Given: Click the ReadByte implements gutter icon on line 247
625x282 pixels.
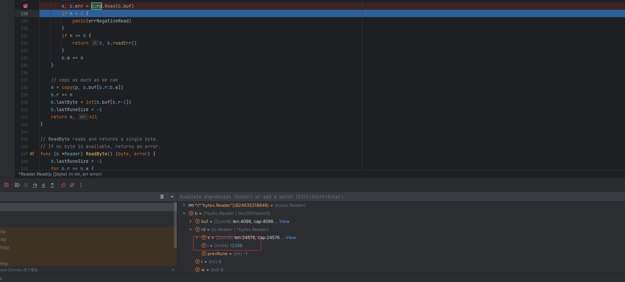Looking at the screenshot, I should pos(32,154).
